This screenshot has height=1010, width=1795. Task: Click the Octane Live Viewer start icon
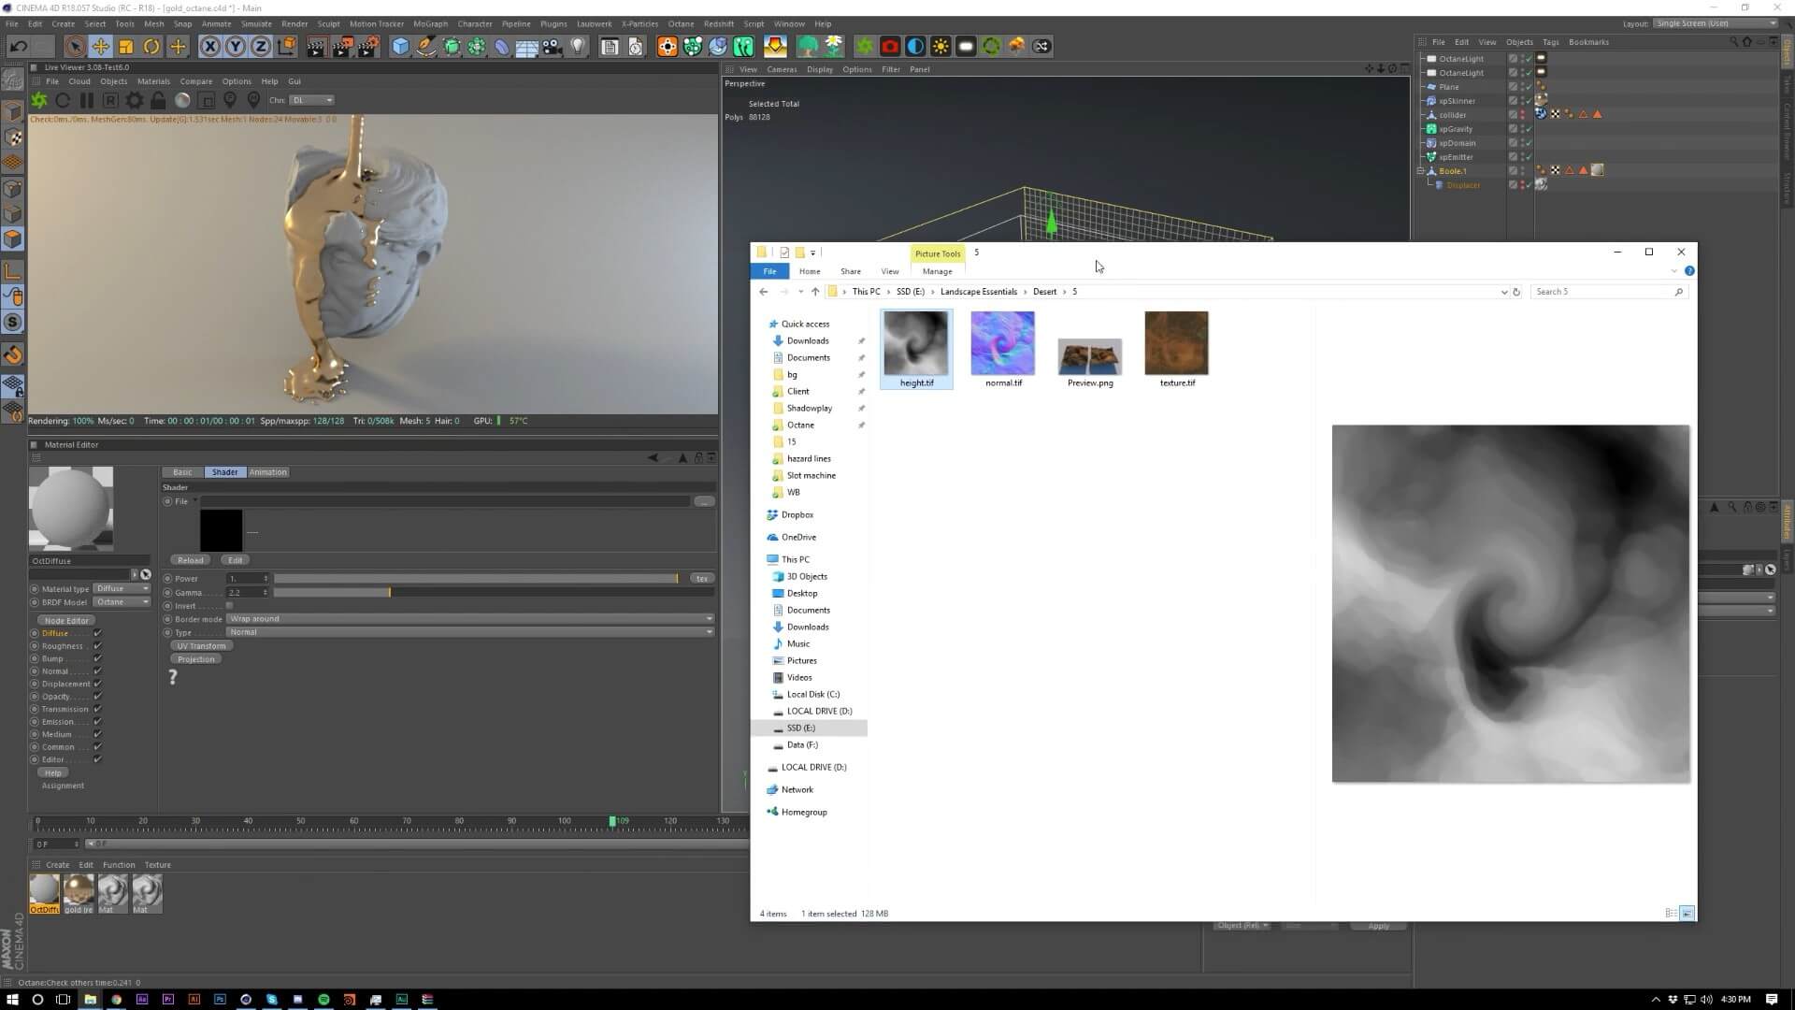39,100
